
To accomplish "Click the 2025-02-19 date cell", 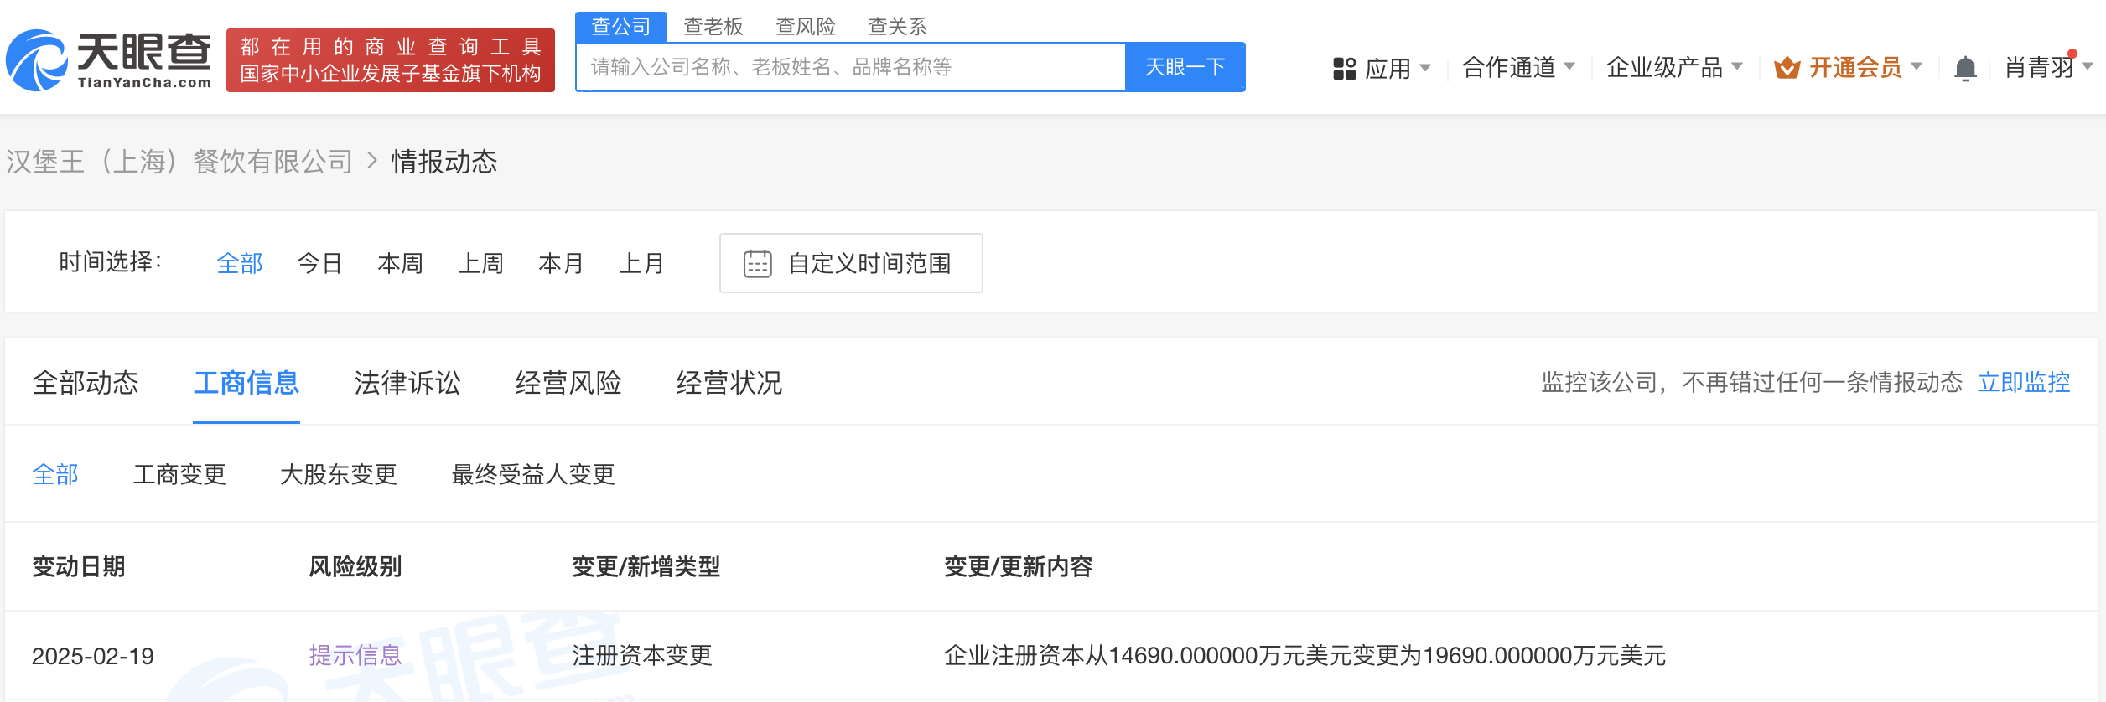I will click(93, 656).
